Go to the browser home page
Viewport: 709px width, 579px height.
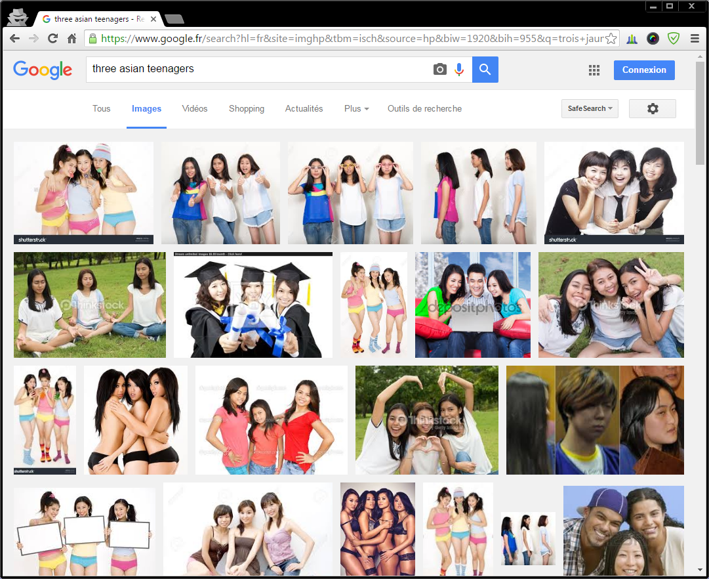pos(72,39)
